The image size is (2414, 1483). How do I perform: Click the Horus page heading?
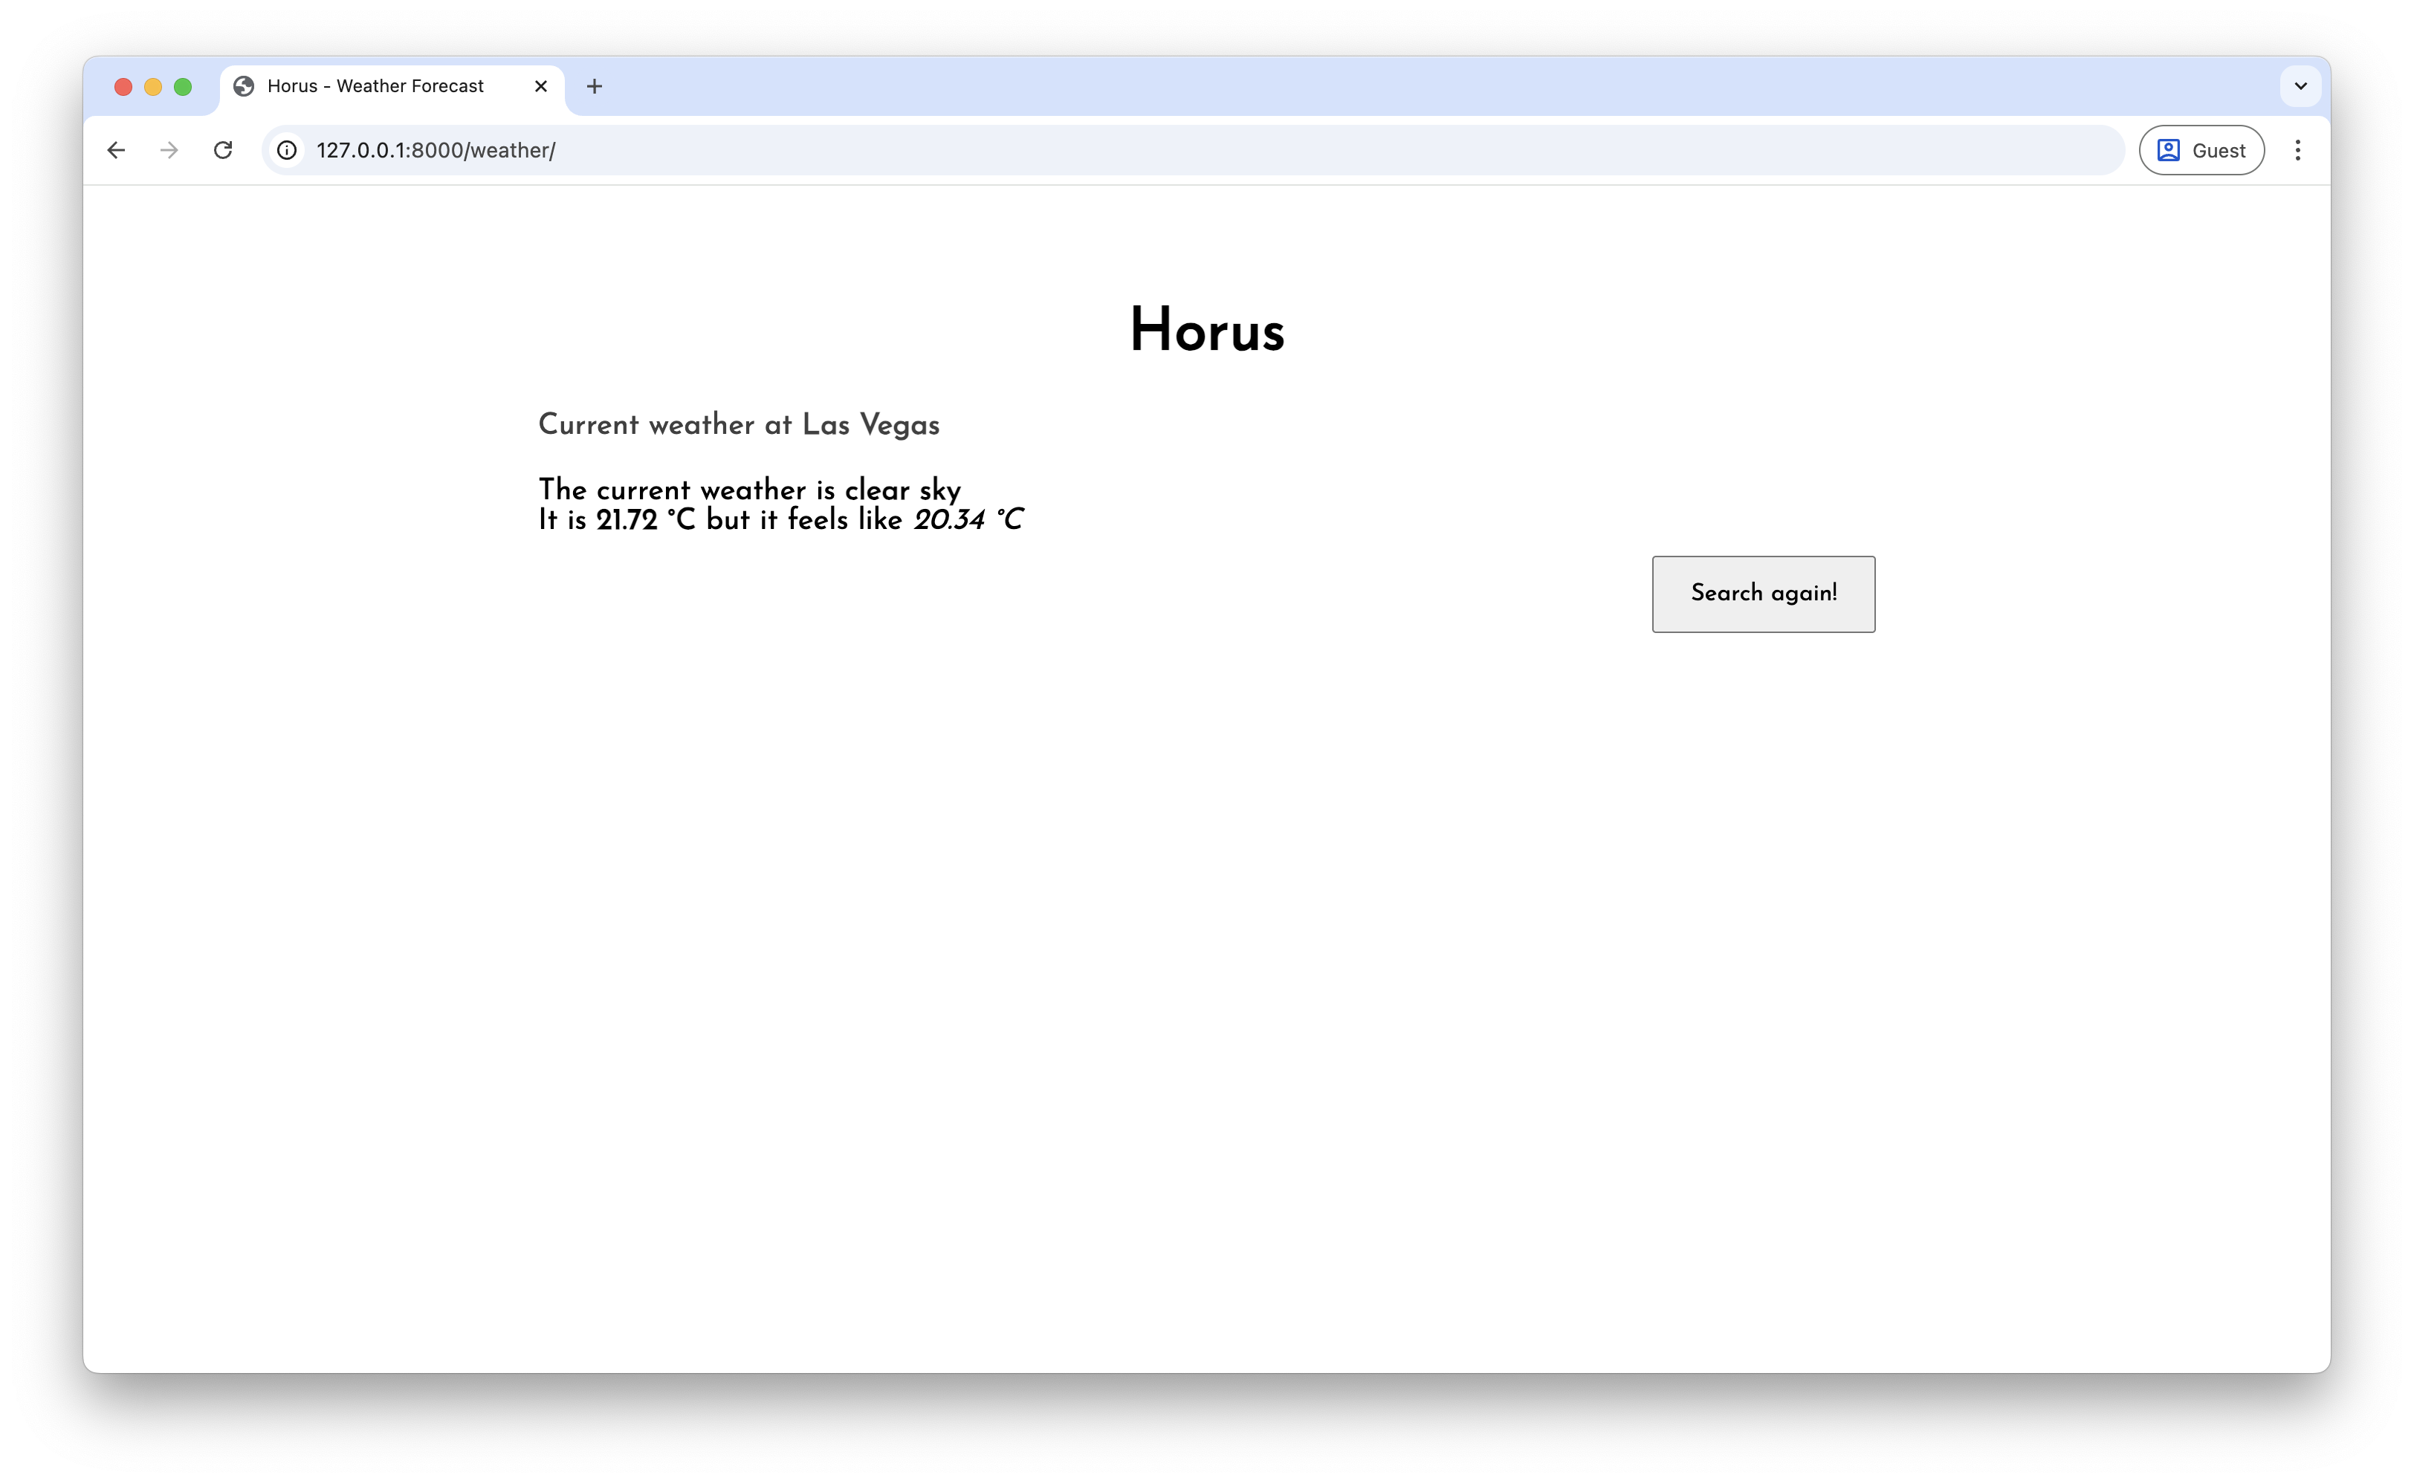click(x=1206, y=330)
